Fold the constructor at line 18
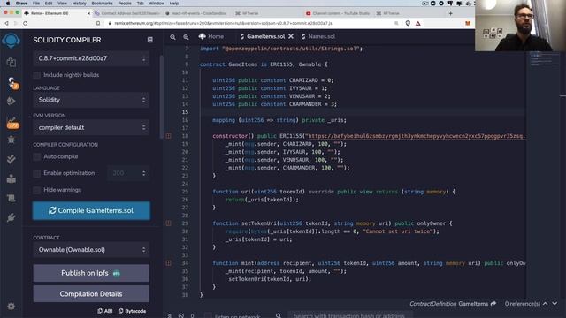The image size is (566, 318). click(x=169, y=136)
